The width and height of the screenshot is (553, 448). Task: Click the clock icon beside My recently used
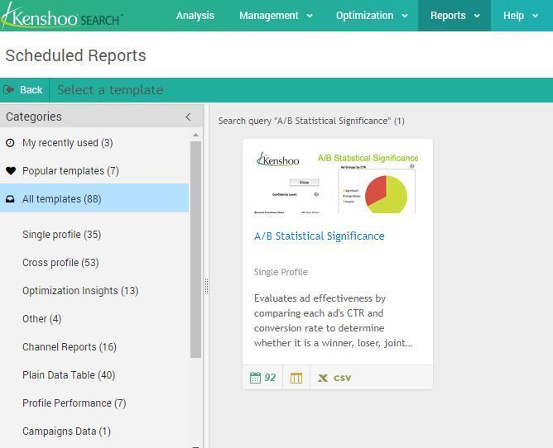tap(10, 143)
